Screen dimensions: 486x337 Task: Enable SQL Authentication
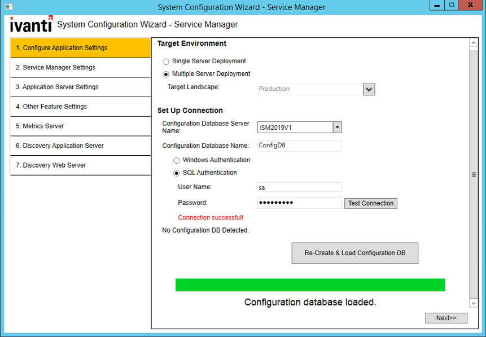click(177, 173)
